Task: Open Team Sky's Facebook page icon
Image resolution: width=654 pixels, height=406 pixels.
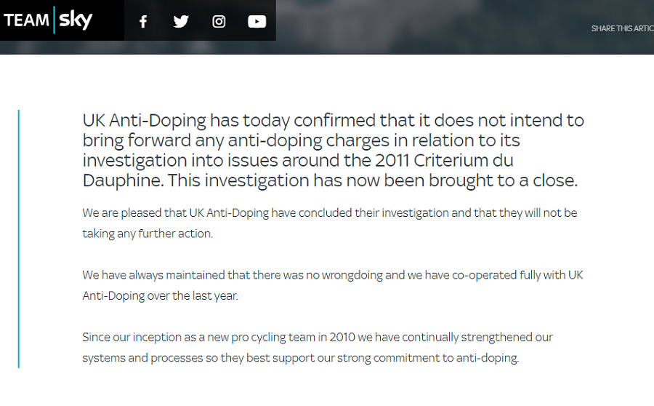Action: click(143, 21)
